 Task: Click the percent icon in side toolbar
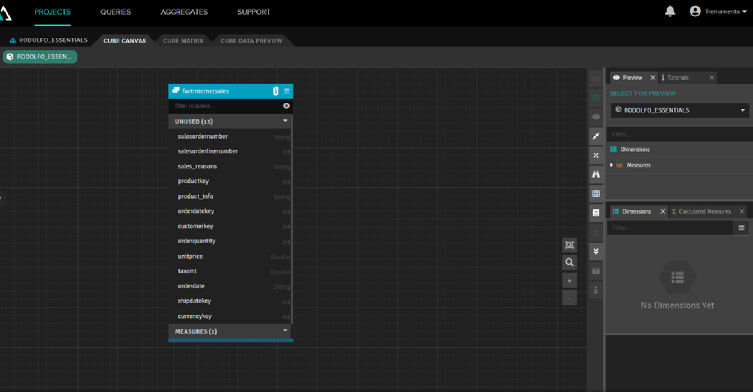(596, 155)
